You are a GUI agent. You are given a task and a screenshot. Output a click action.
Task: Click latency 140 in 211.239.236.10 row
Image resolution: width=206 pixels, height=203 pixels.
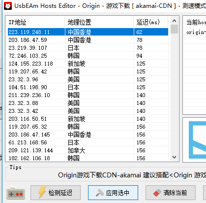tap(141, 95)
